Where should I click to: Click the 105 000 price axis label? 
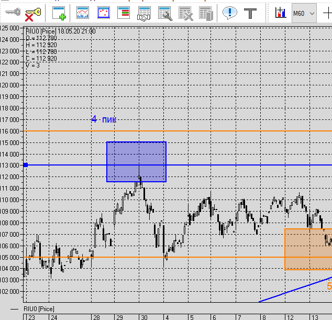coord(10,257)
